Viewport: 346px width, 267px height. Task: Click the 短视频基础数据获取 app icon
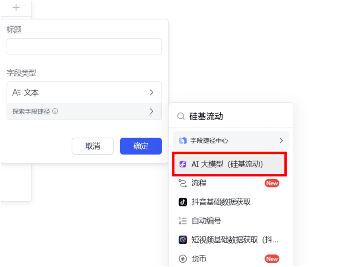click(x=183, y=240)
